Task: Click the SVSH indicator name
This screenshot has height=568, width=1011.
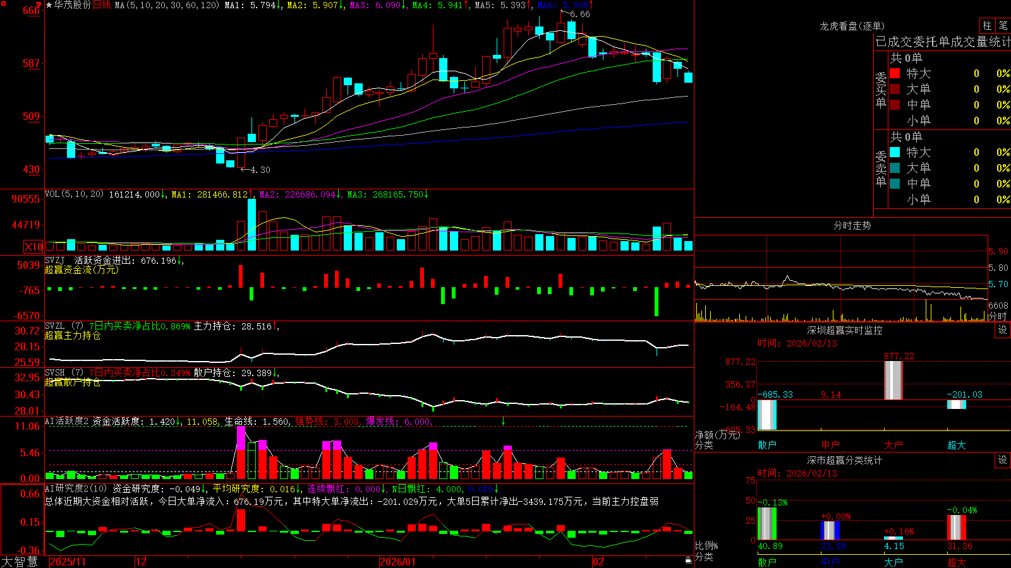Action: [x=55, y=372]
